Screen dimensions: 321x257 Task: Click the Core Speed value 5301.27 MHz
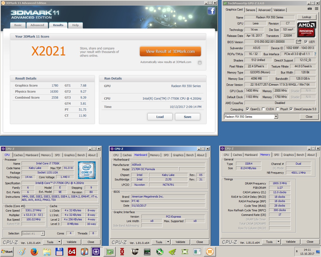(x=34, y=211)
